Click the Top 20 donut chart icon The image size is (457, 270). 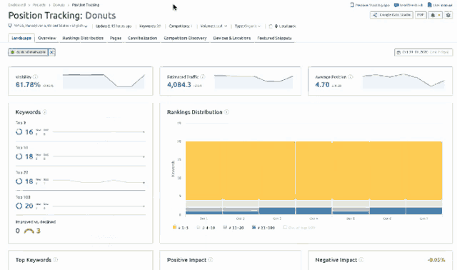(x=19, y=181)
